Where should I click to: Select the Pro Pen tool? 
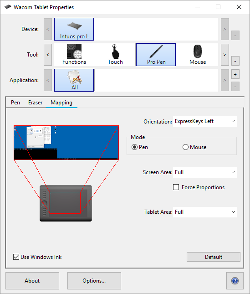[156, 55]
